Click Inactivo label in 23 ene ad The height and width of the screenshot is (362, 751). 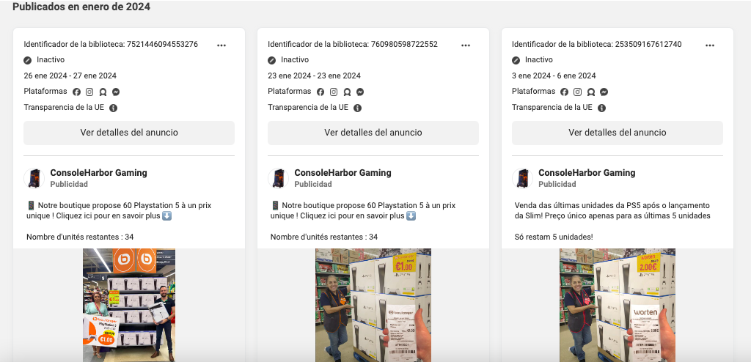(295, 59)
